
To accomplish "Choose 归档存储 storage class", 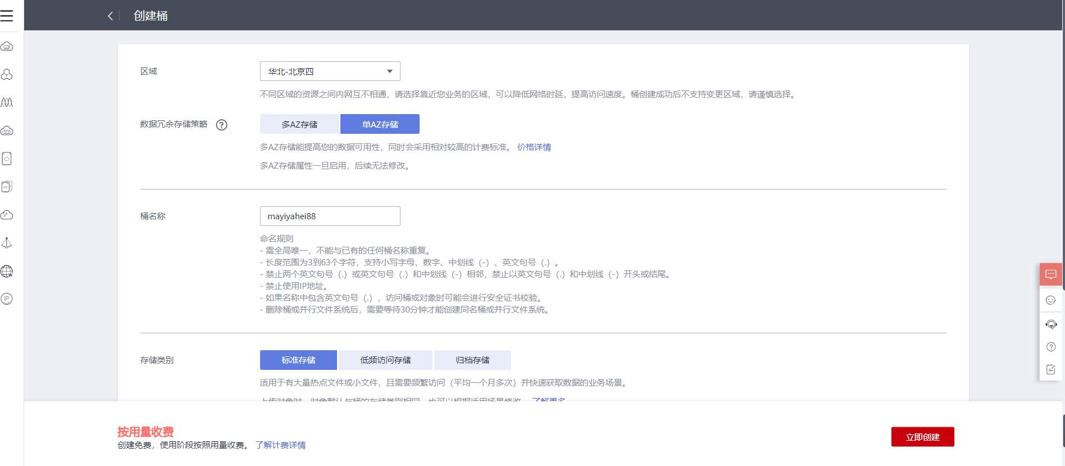I will click(472, 360).
